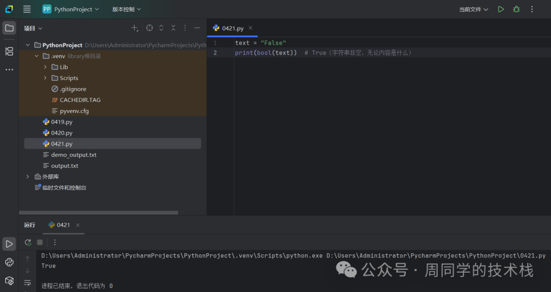The height and width of the screenshot is (292, 551).
Task: Click the add new file plus icon
Action: (x=135, y=28)
